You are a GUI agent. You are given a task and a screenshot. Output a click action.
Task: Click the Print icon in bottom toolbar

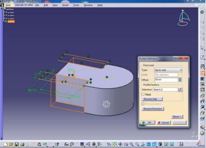pos(22,144)
